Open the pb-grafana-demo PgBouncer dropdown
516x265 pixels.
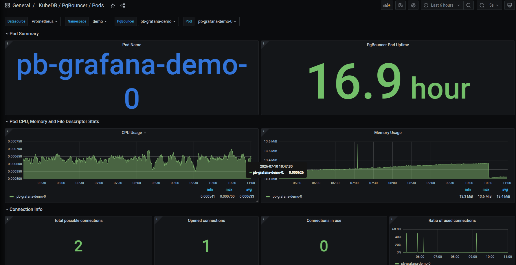(x=158, y=21)
